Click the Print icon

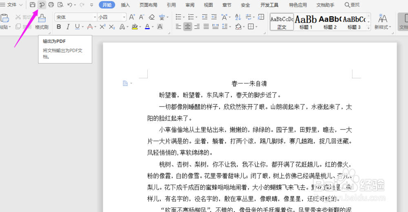click(51, 4)
